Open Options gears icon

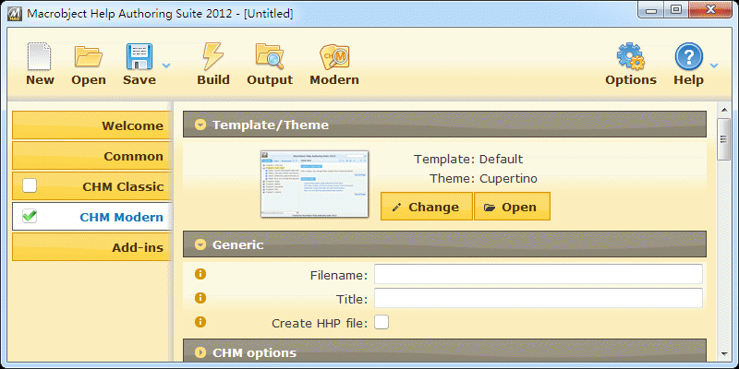point(631,56)
